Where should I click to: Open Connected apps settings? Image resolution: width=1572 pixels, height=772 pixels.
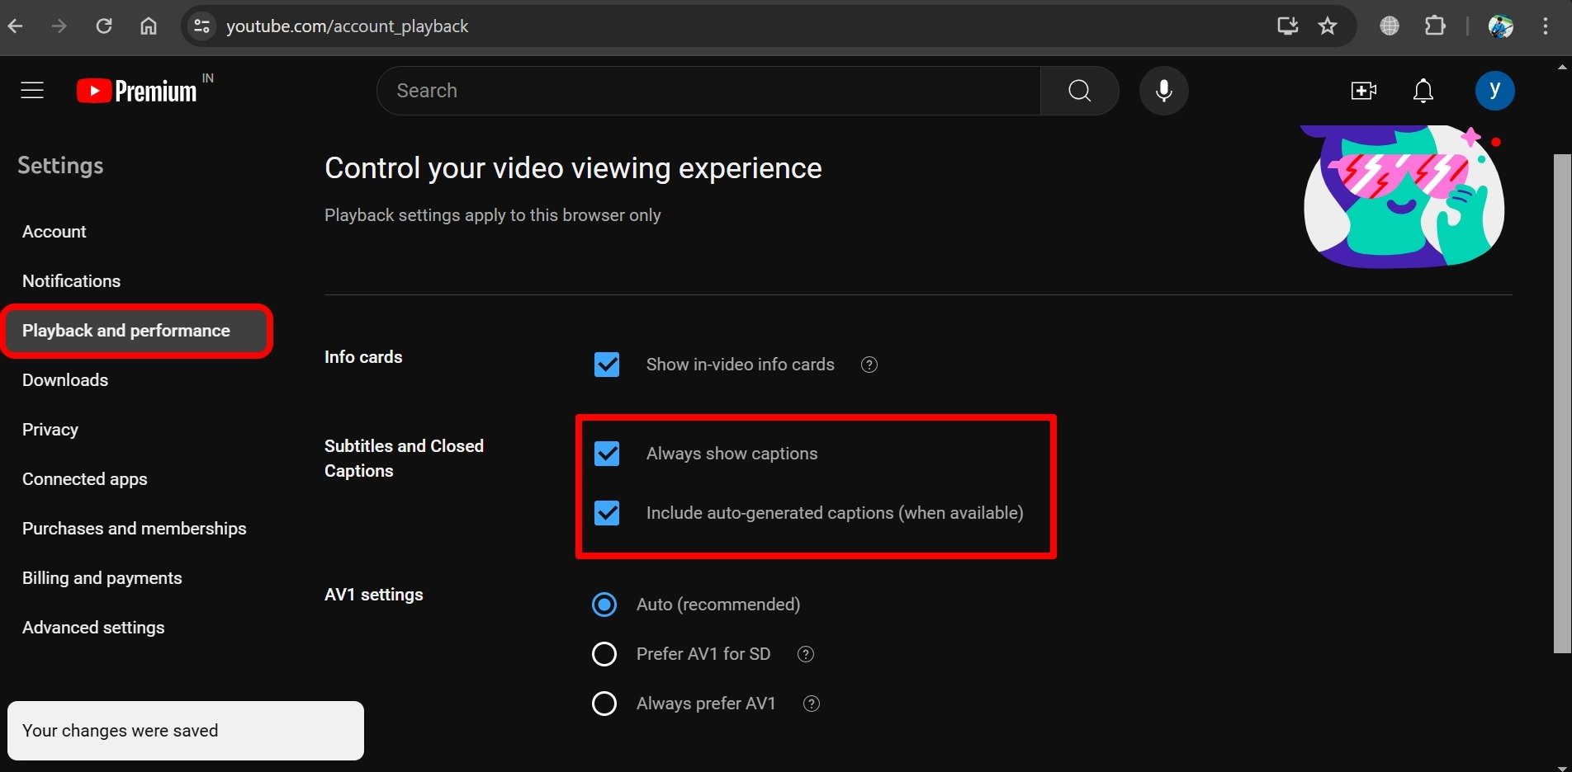coord(85,479)
